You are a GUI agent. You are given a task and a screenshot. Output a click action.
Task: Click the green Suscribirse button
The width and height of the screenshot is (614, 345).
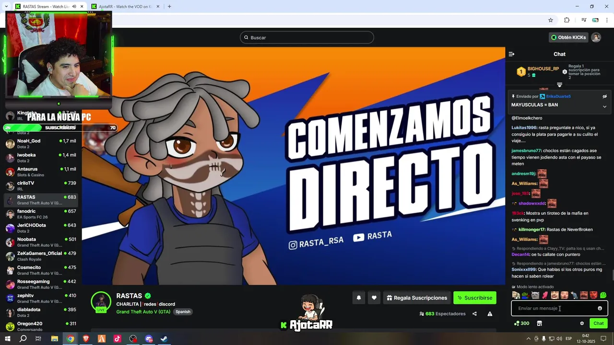point(475,298)
